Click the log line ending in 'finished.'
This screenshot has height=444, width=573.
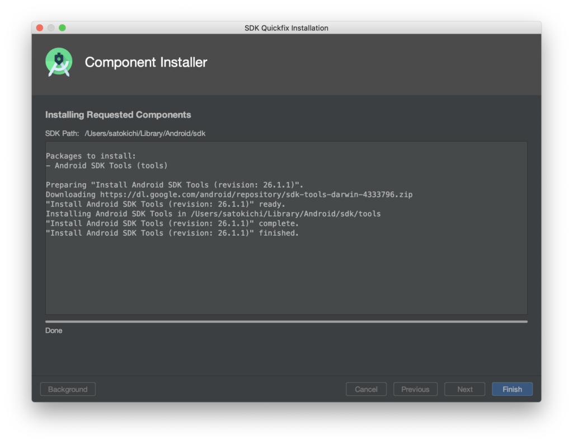[172, 233]
